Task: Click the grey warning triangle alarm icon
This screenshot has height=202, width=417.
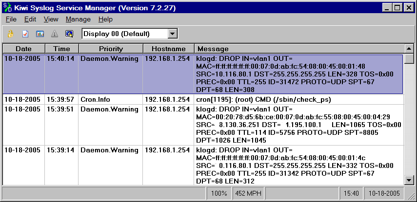Action: tap(55, 34)
